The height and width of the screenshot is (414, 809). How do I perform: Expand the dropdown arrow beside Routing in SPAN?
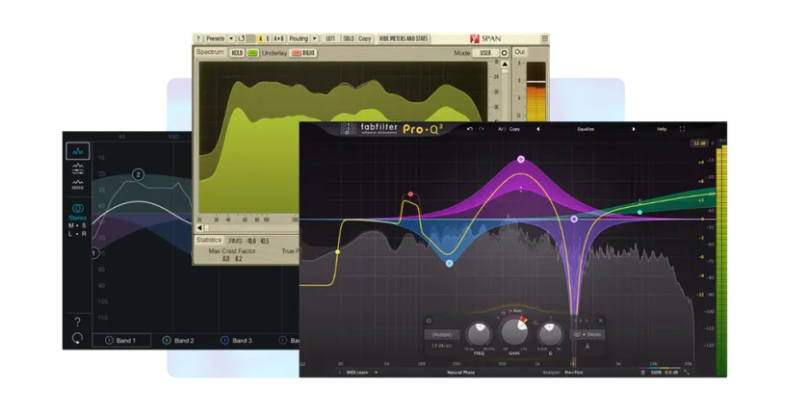coord(314,39)
